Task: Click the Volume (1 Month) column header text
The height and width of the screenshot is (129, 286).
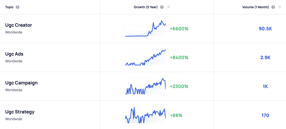Action: point(255,7)
